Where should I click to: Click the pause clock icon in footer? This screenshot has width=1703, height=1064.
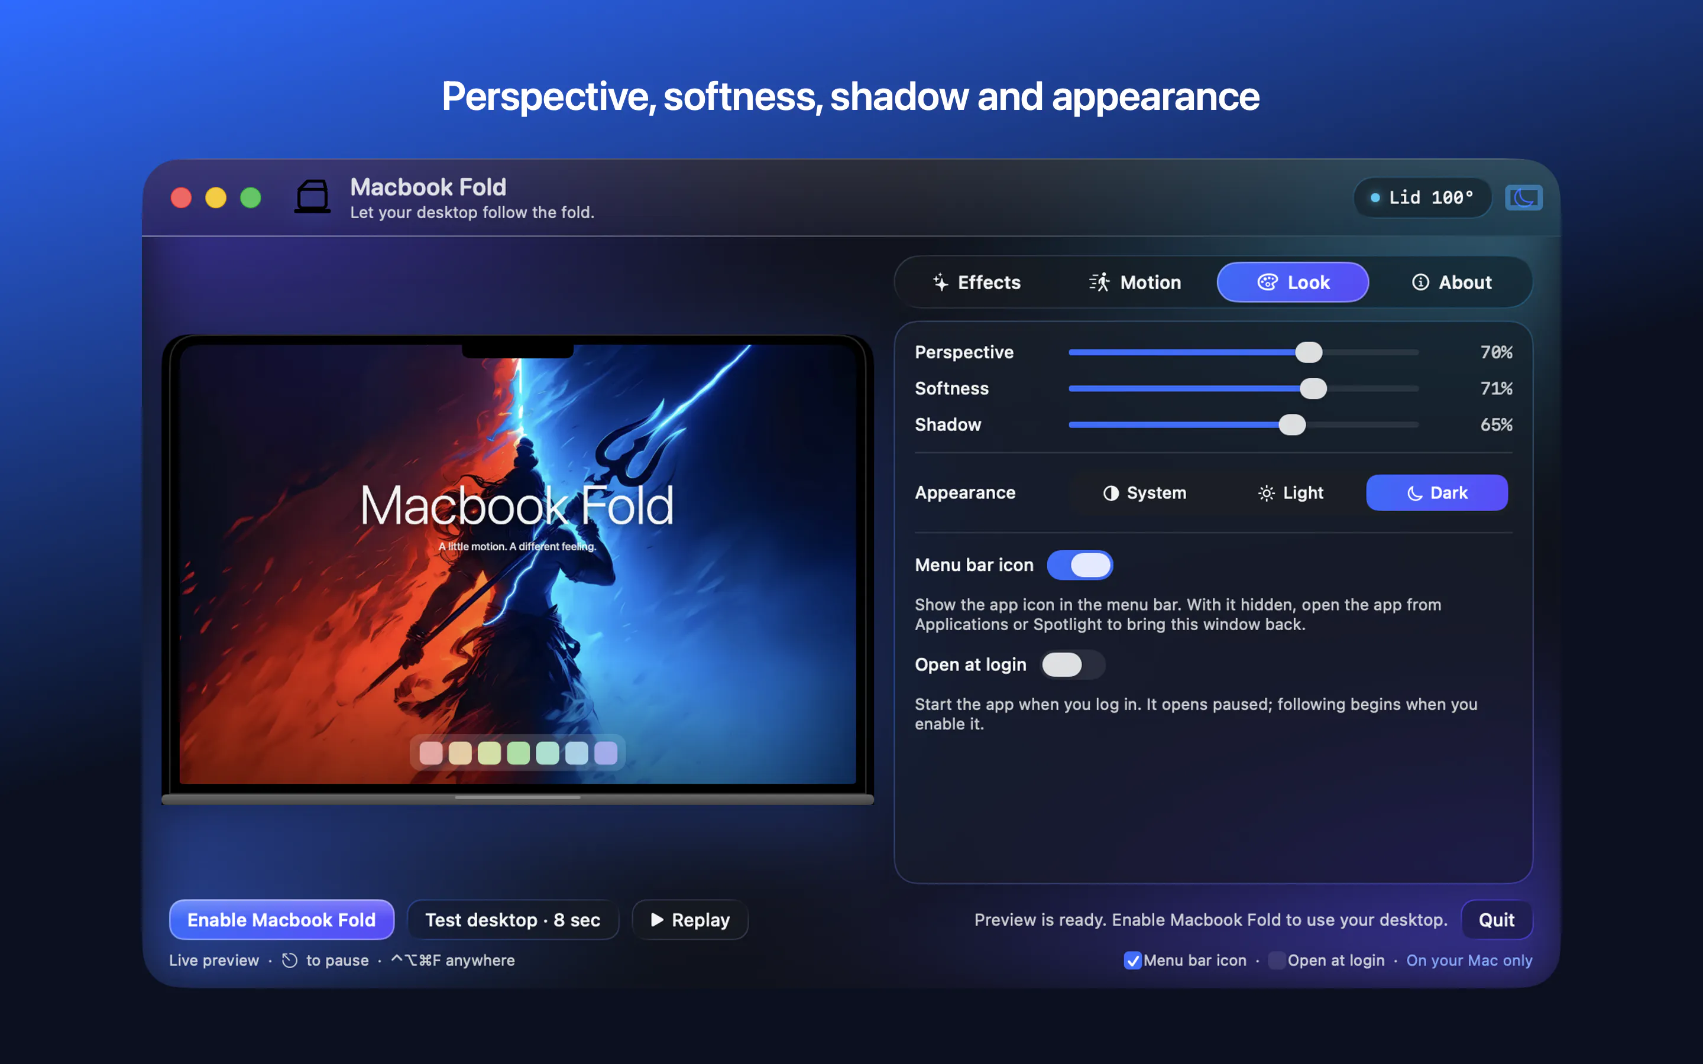click(x=290, y=960)
